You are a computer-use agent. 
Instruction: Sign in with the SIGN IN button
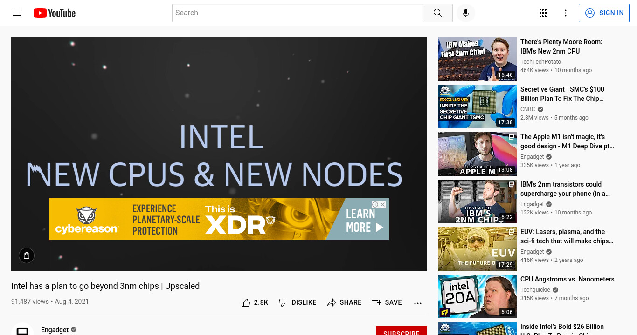point(604,13)
